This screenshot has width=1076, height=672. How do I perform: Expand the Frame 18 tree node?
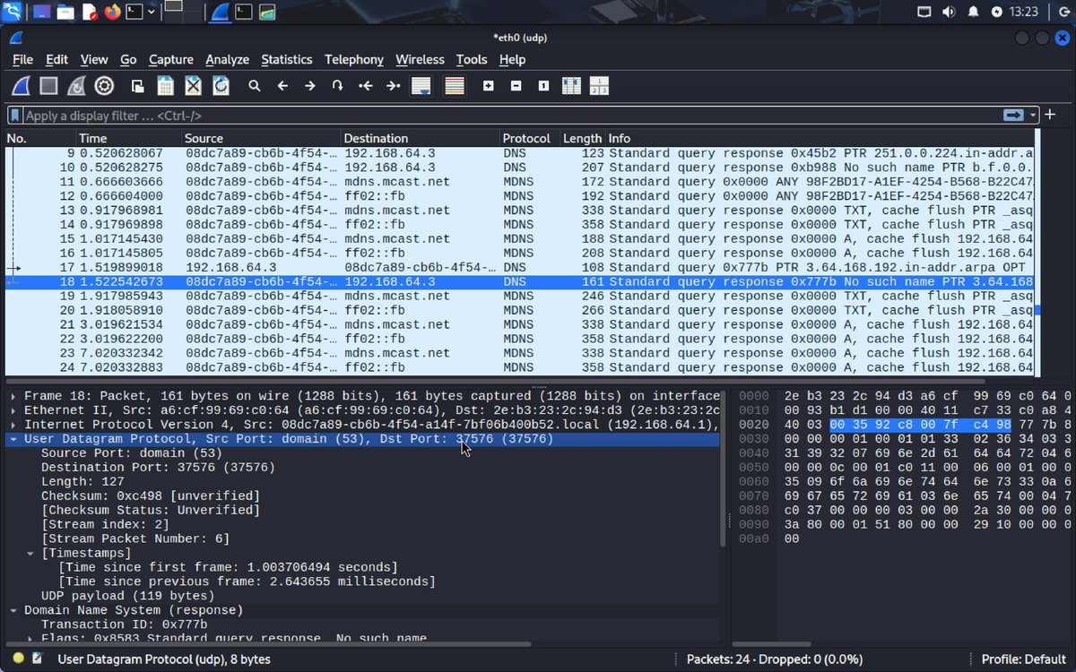point(13,396)
